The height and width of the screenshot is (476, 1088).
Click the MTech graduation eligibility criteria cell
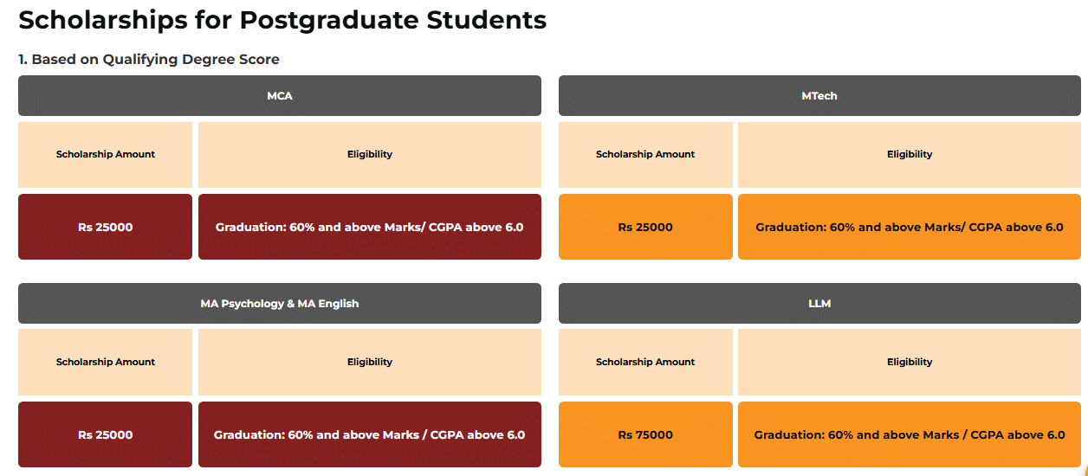tap(910, 228)
